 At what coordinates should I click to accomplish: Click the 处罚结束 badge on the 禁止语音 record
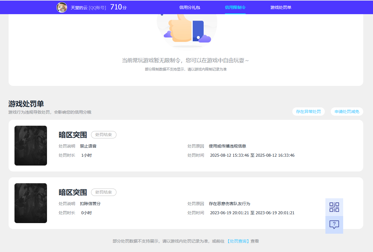pyautogui.click(x=104, y=135)
